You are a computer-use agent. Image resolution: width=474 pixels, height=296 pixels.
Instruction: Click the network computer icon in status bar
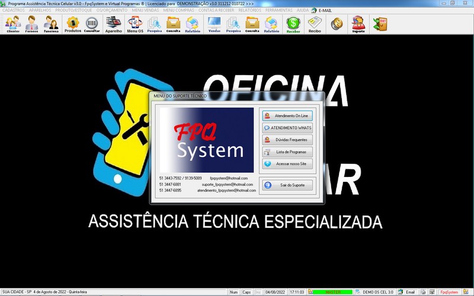[x=432, y=292]
